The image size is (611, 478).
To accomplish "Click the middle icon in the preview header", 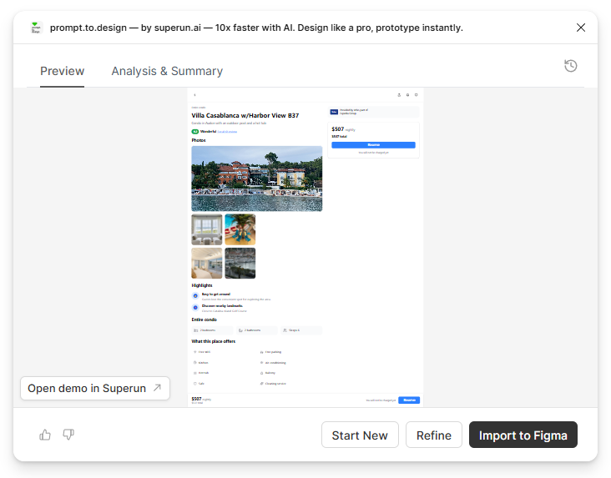I will pos(407,95).
